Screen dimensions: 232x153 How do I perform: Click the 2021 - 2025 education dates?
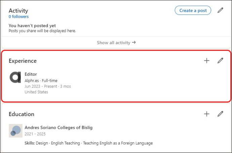click(35, 134)
